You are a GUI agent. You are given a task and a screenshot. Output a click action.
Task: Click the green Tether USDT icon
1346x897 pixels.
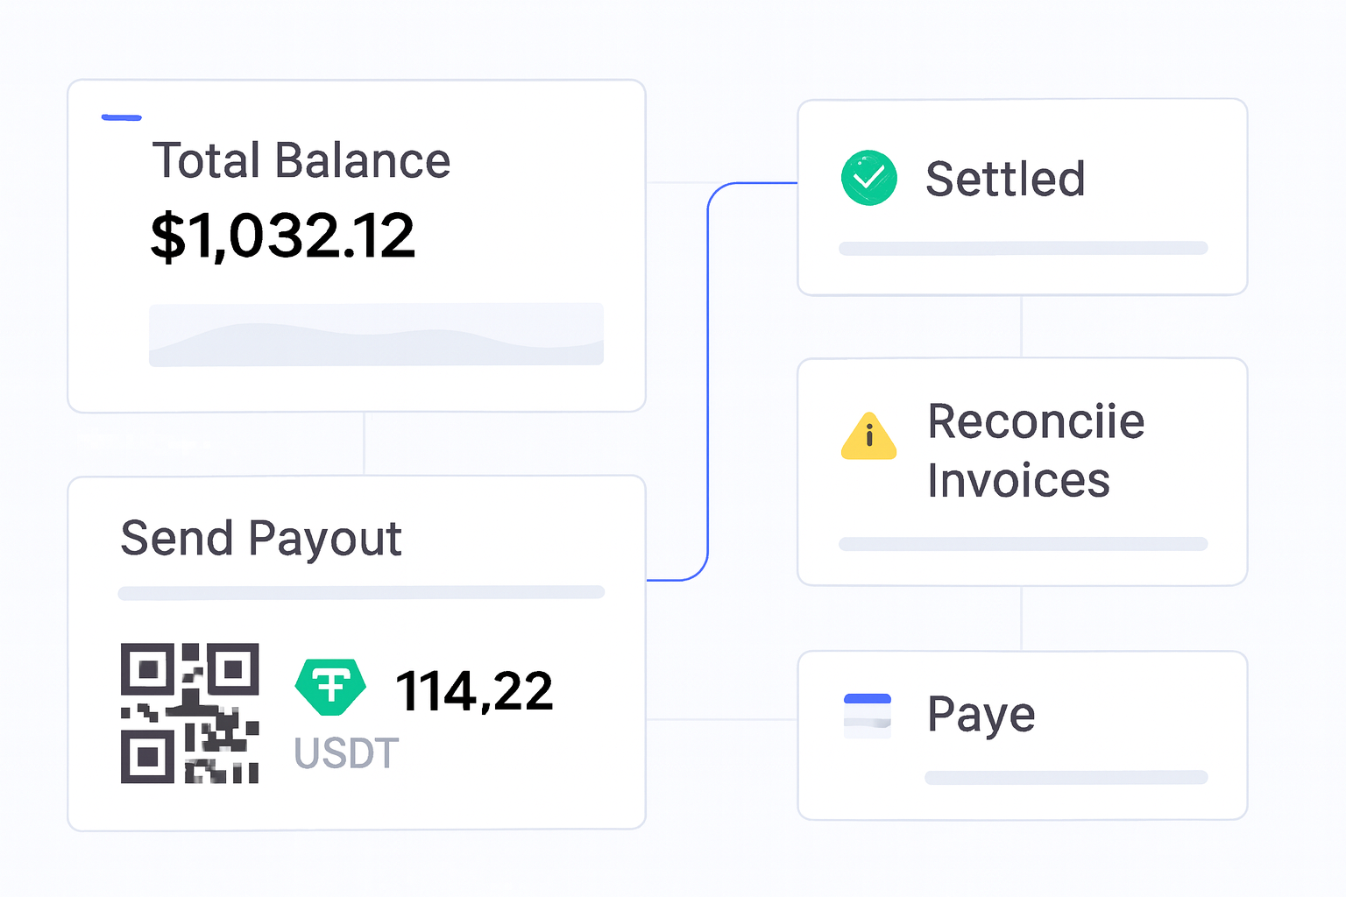pyautogui.click(x=330, y=687)
